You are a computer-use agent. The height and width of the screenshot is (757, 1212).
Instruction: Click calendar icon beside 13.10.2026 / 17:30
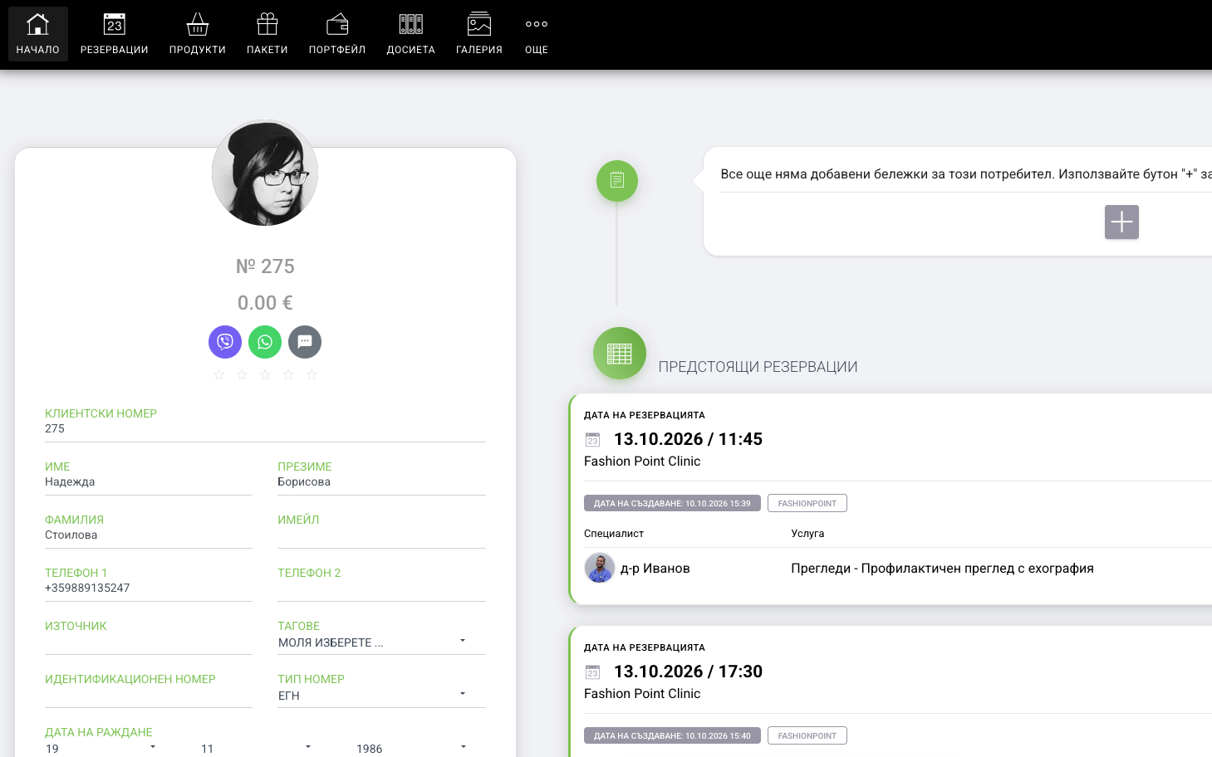[x=592, y=672]
